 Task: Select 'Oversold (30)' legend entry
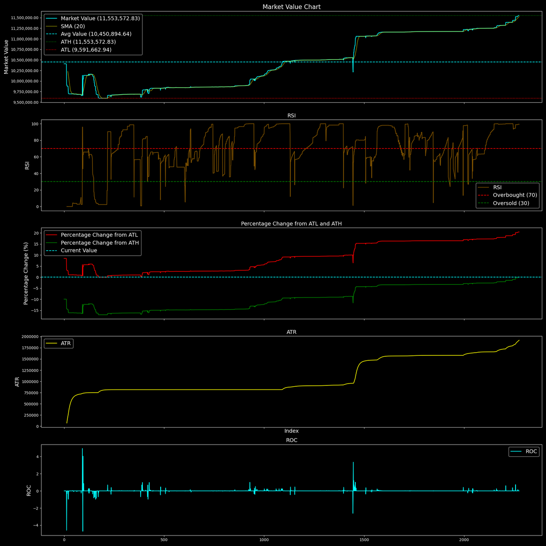click(x=503, y=203)
